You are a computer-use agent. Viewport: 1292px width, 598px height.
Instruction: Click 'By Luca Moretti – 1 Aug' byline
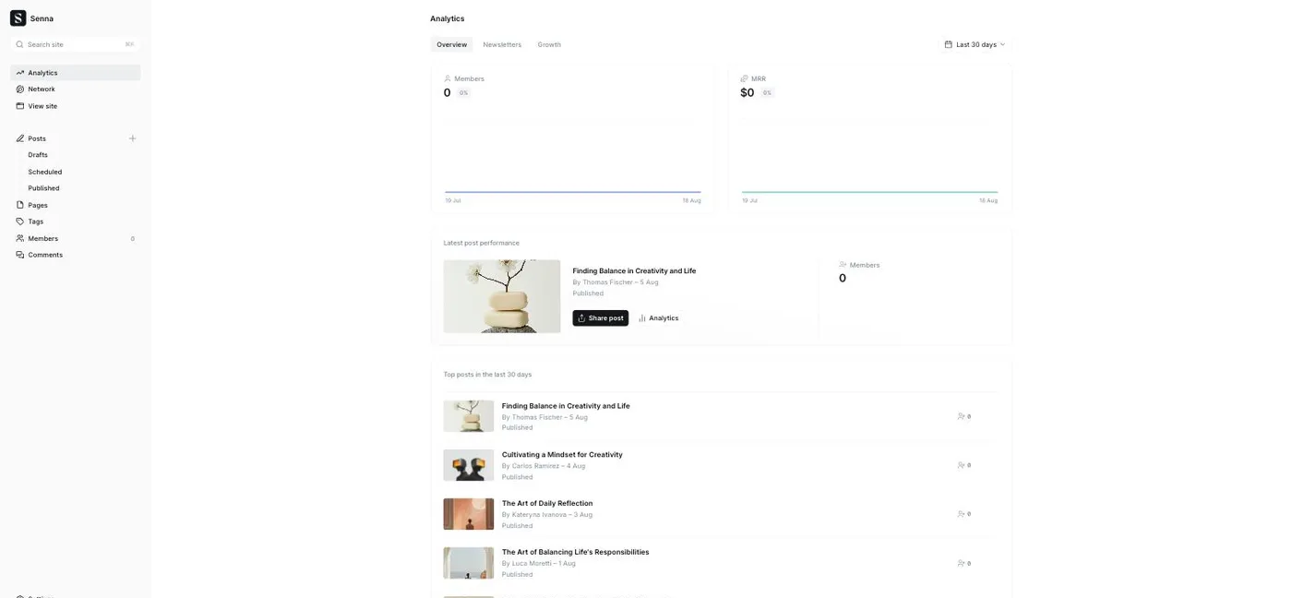tap(539, 564)
